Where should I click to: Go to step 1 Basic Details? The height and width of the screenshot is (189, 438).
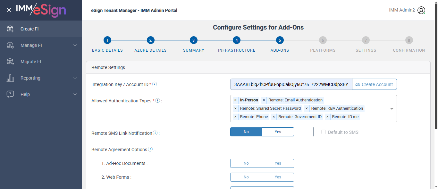pyautogui.click(x=107, y=40)
